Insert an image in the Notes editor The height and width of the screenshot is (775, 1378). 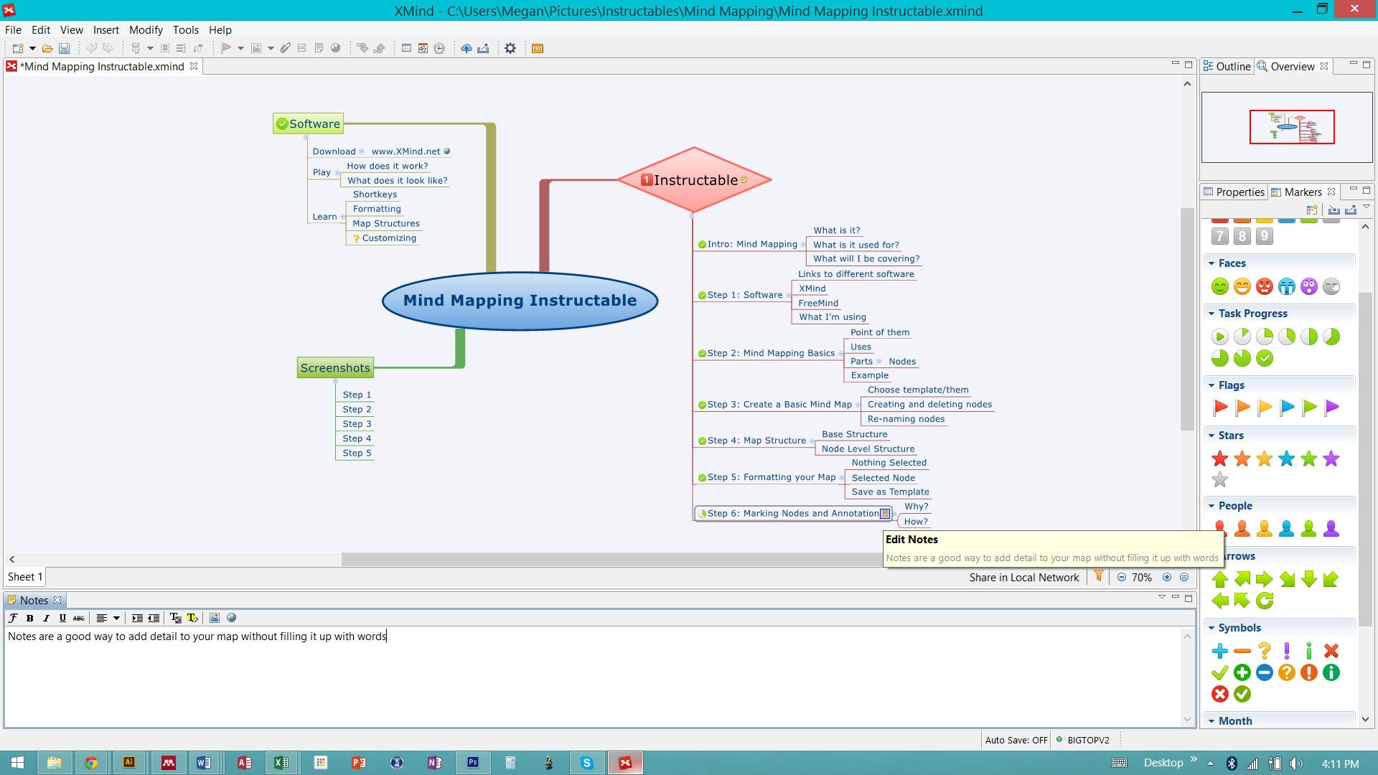213,617
